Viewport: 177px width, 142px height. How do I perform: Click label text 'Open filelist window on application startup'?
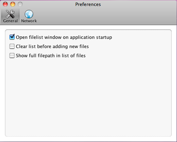(64, 37)
